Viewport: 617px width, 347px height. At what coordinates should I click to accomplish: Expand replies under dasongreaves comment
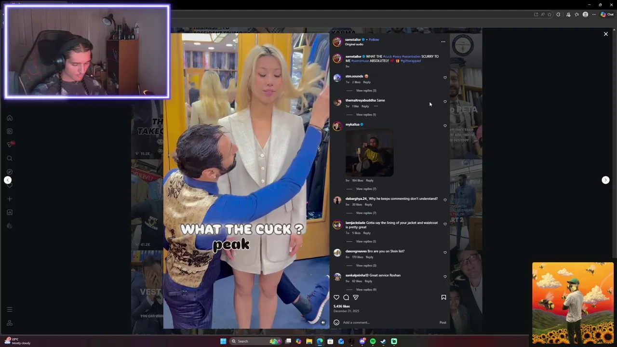coord(366,266)
